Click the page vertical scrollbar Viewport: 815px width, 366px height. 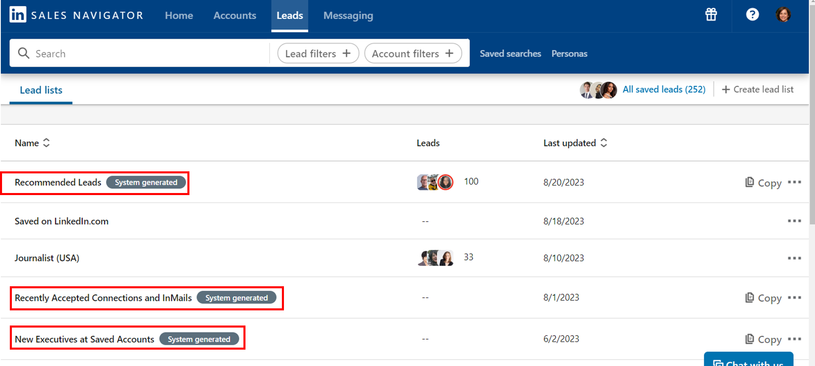pos(812,123)
